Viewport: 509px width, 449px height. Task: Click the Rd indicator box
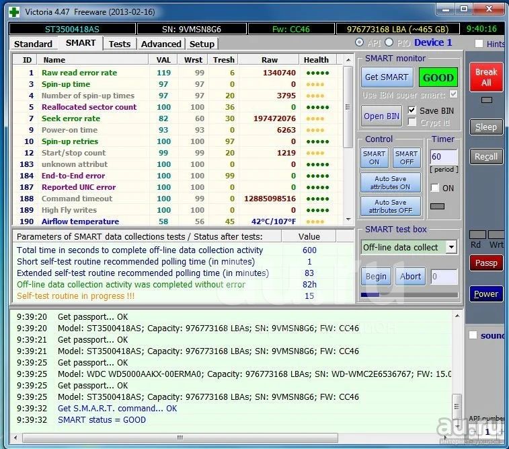(x=477, y=234)
